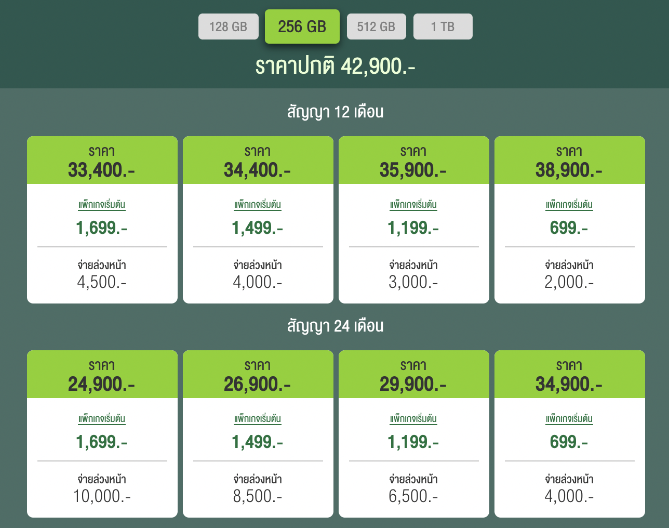Select the 35,900.- price card header
Image resolution: width=669 pixels, height=528 pixels.
(413, 161)
